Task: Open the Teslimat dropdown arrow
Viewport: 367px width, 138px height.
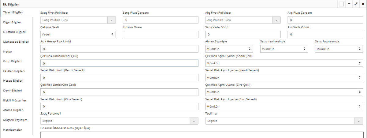Action: click(359, 121)
